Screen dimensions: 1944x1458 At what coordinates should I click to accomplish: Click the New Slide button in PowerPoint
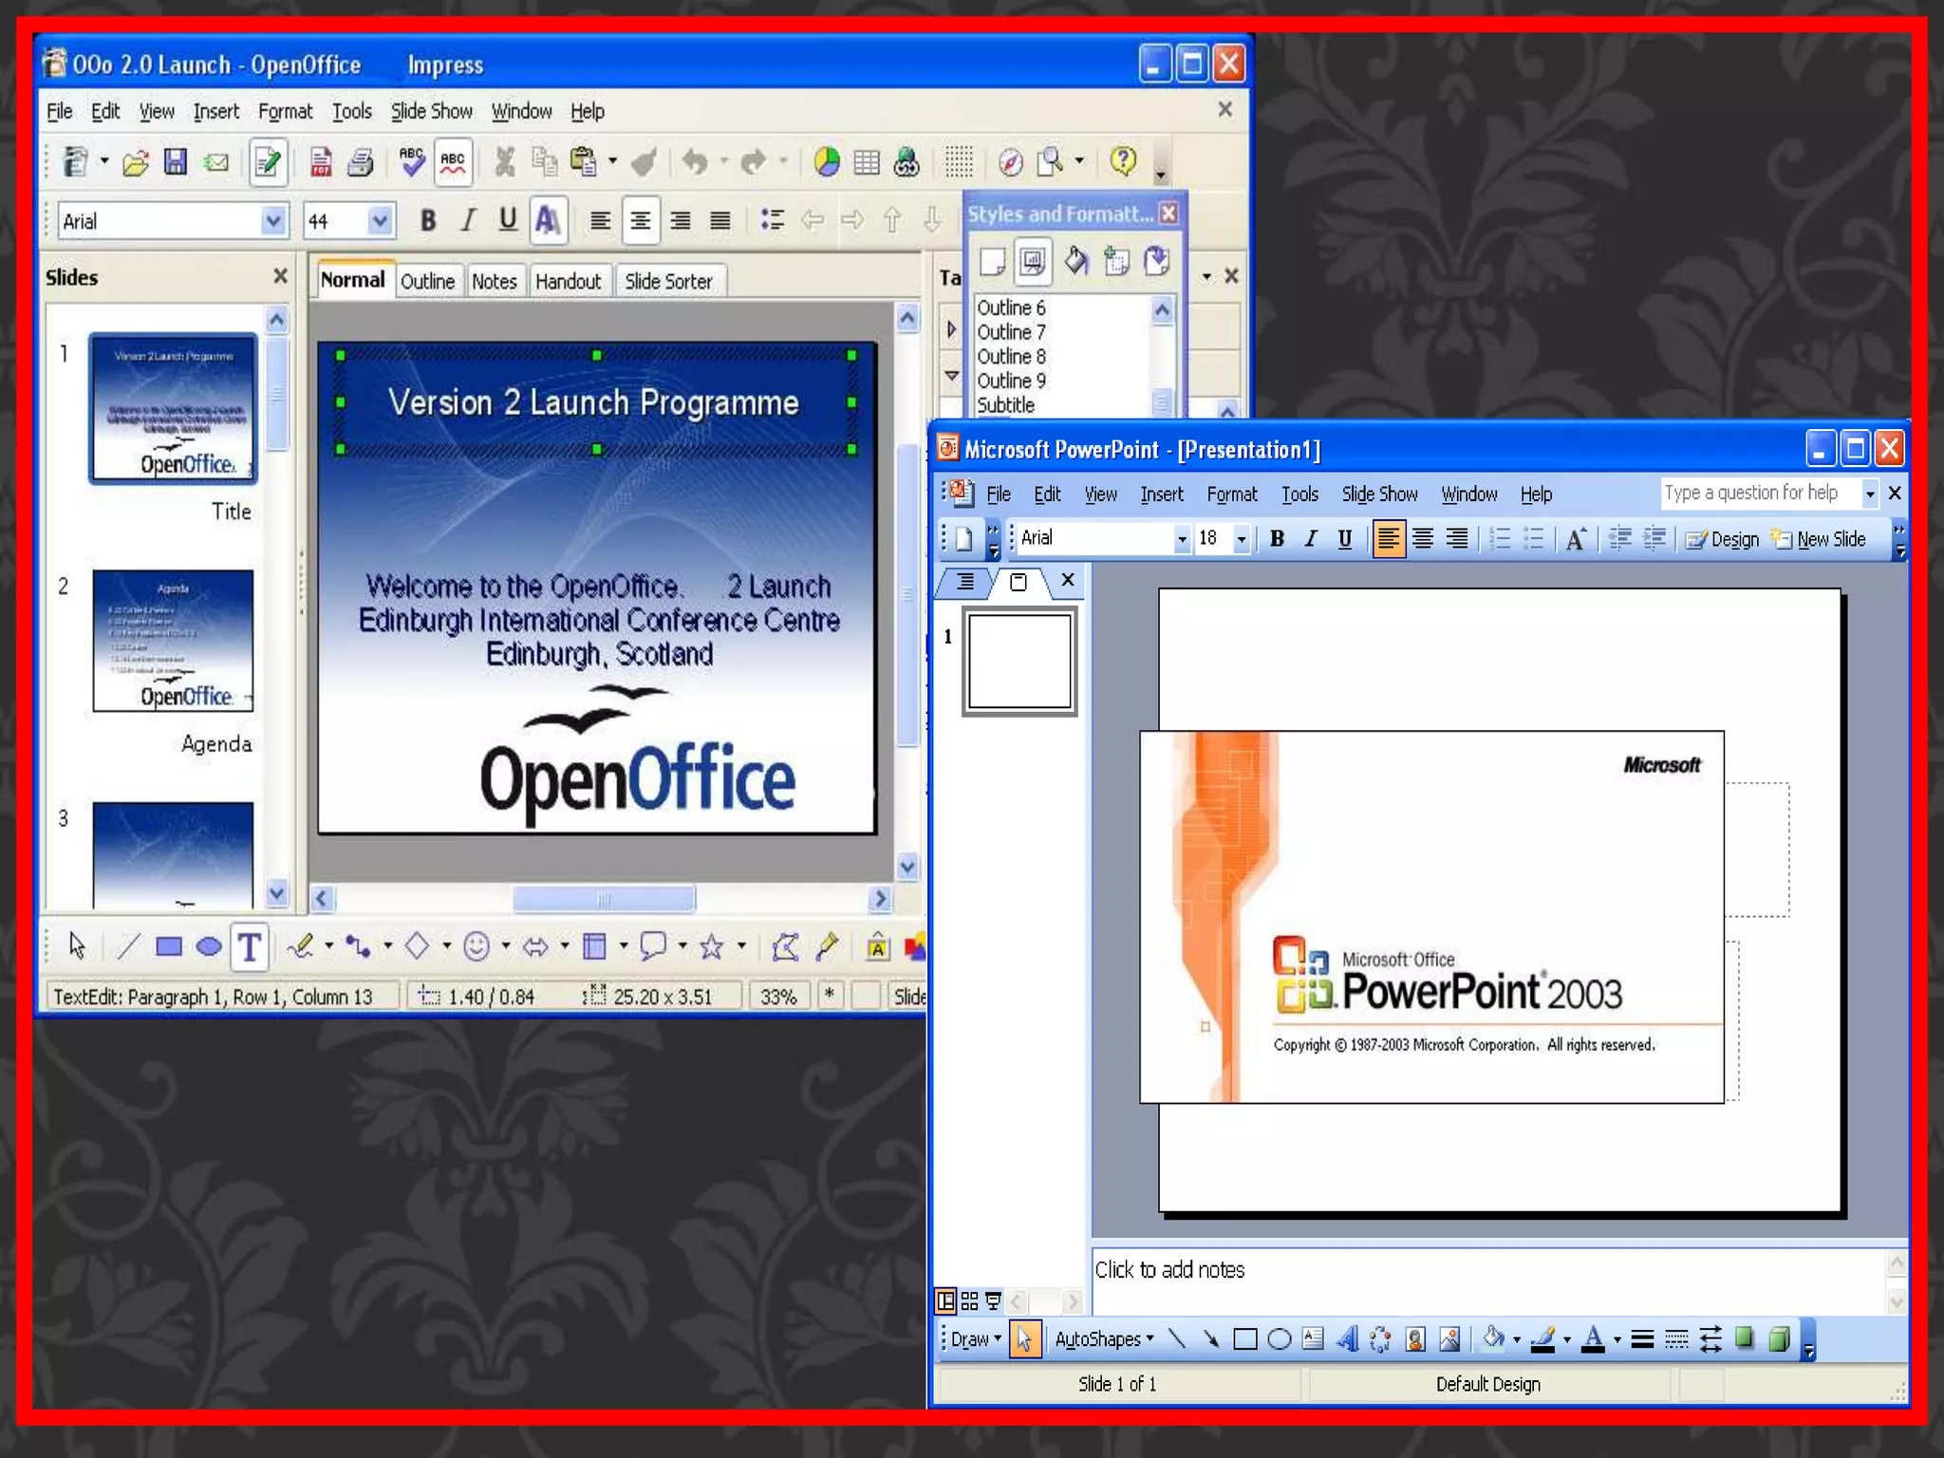(x=1820, y=539)
